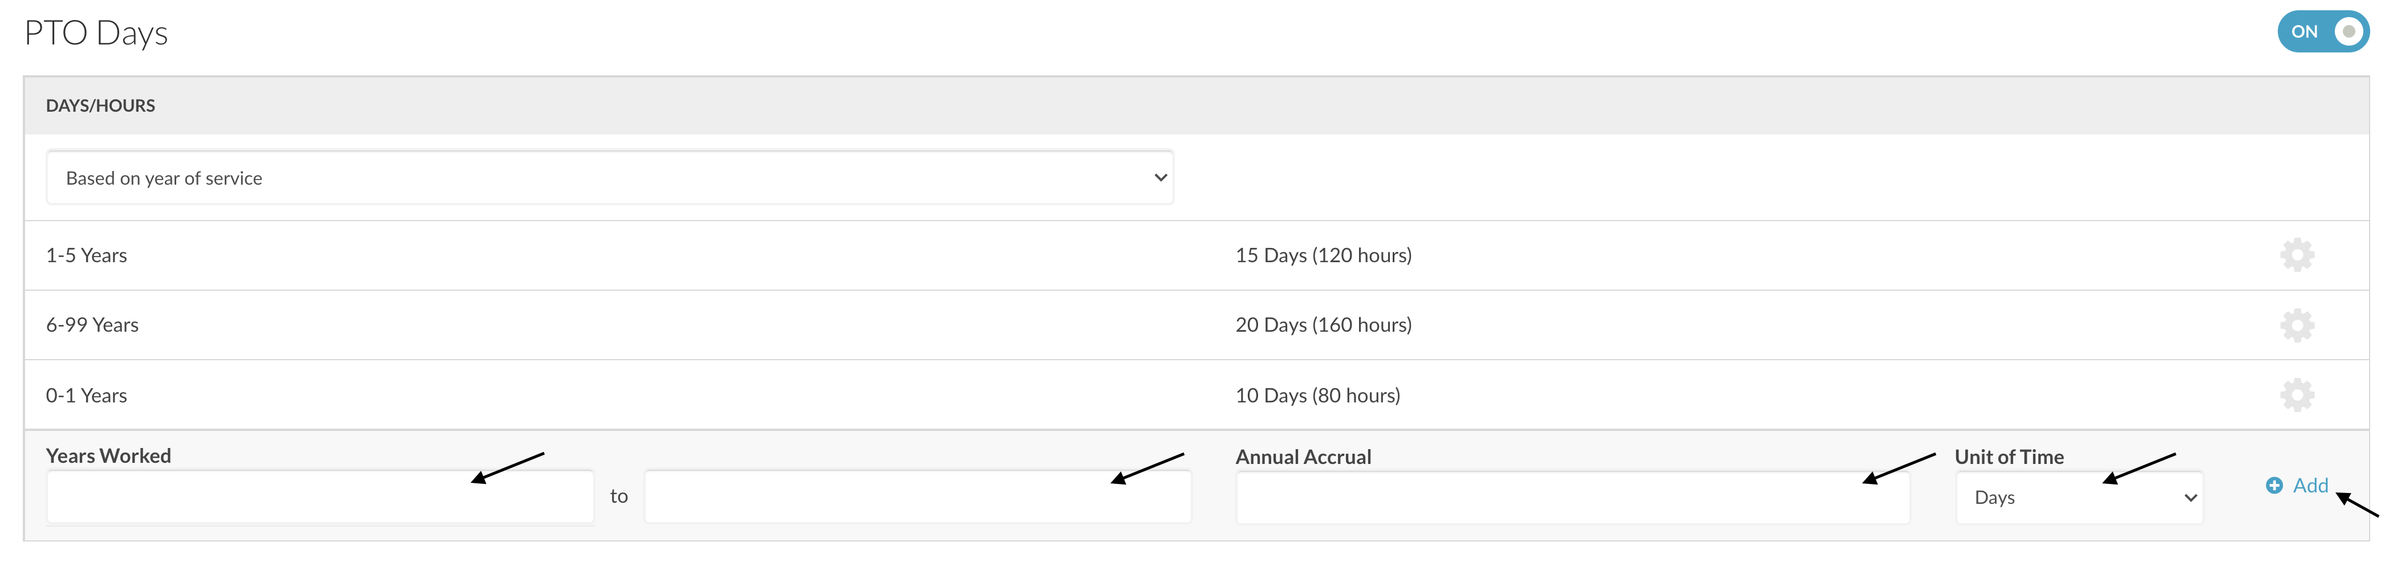Click the DAYS/HOURS section header
Screen dimensions: 2393x562
click(100, 106)
